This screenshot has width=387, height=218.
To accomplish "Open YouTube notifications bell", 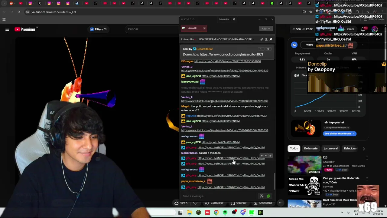I will [x=363, y=29].
